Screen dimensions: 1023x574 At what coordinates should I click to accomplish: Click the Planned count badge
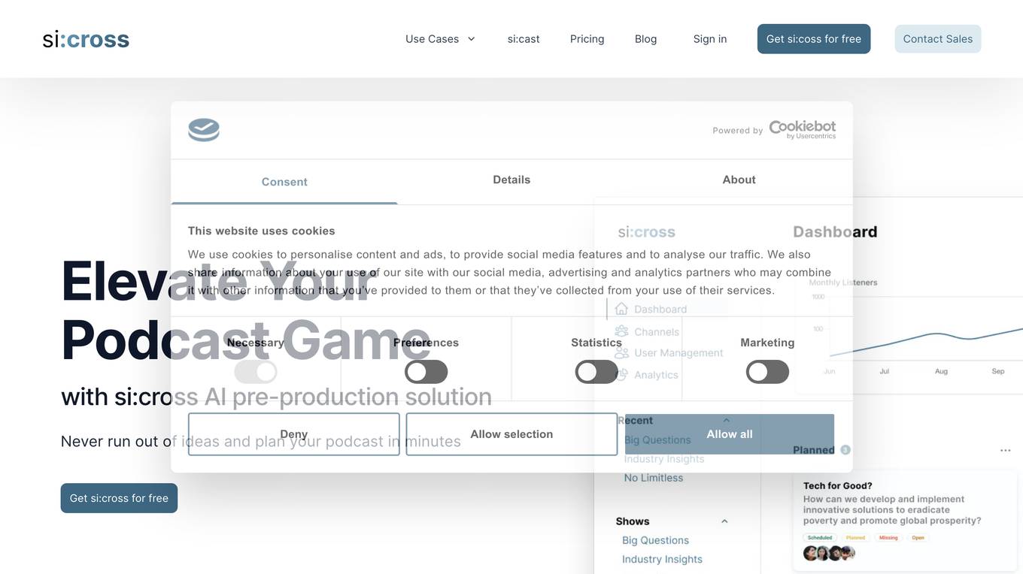click(x=845, y=449)
